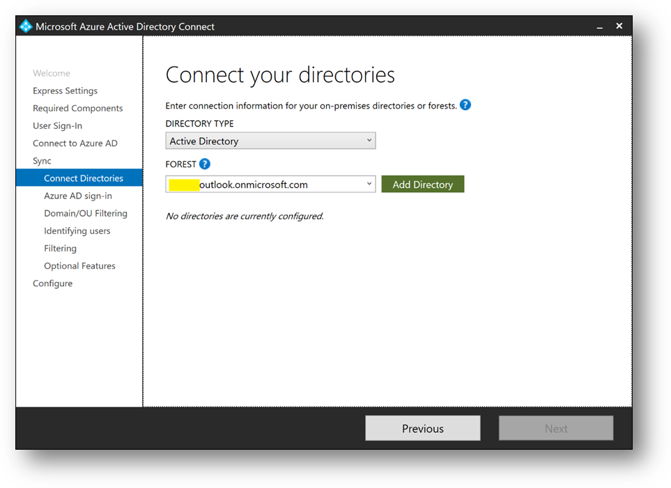Select the Welcome step in sidebar

point(52,73)
